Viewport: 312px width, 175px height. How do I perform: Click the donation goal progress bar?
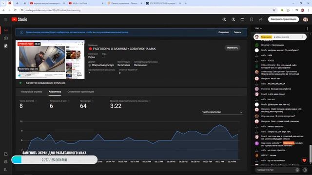point(54,160)
